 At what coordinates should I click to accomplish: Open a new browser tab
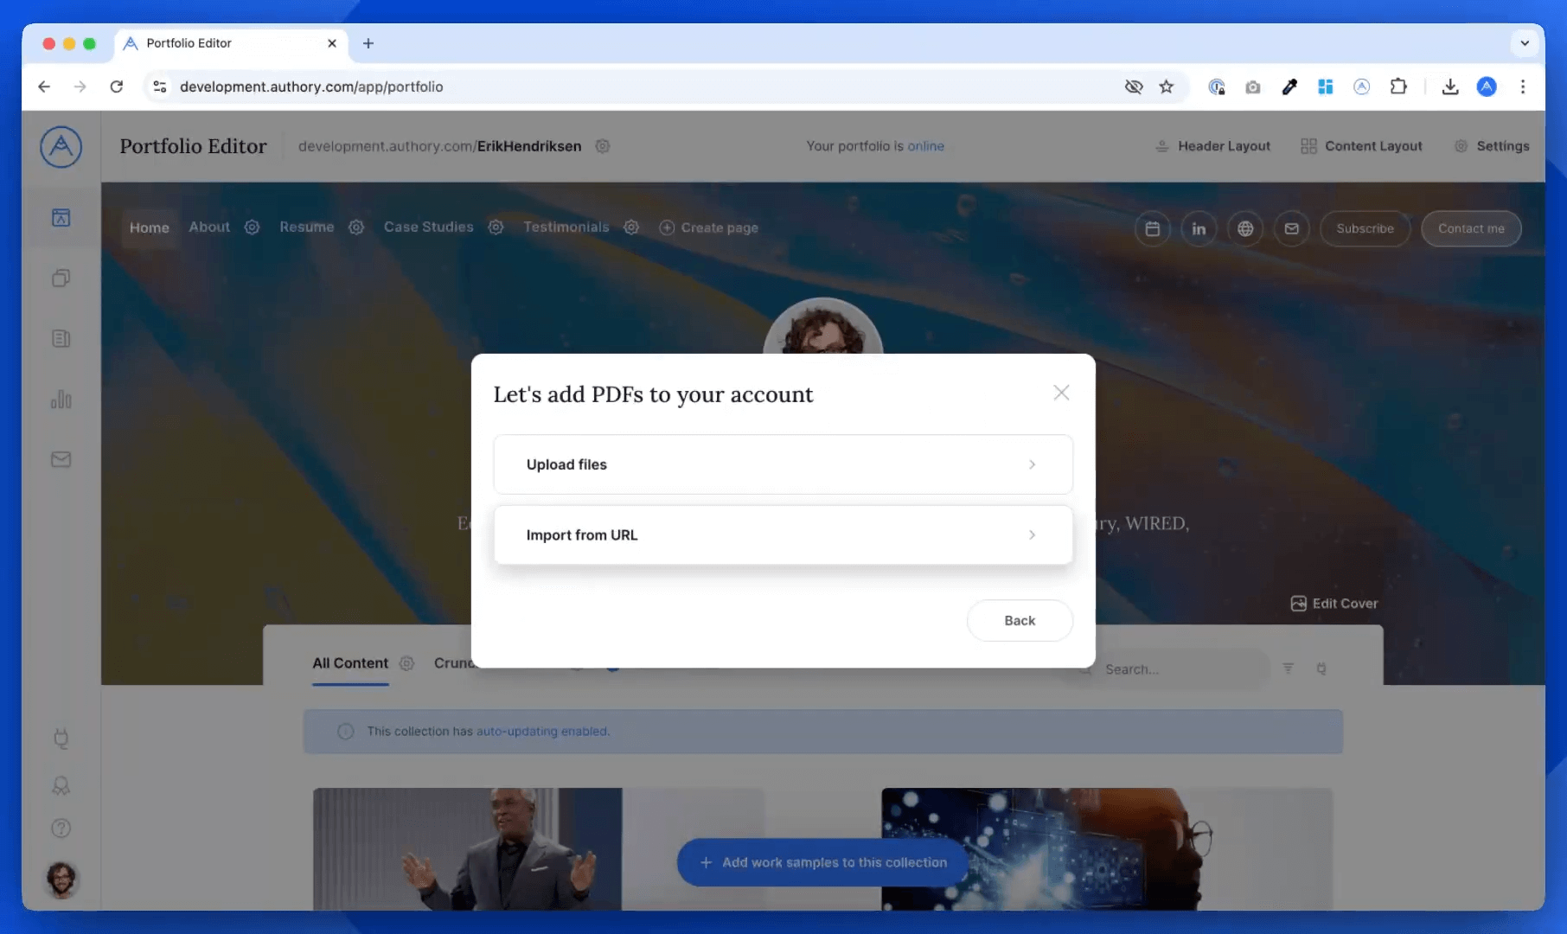(x=368, y=43)
